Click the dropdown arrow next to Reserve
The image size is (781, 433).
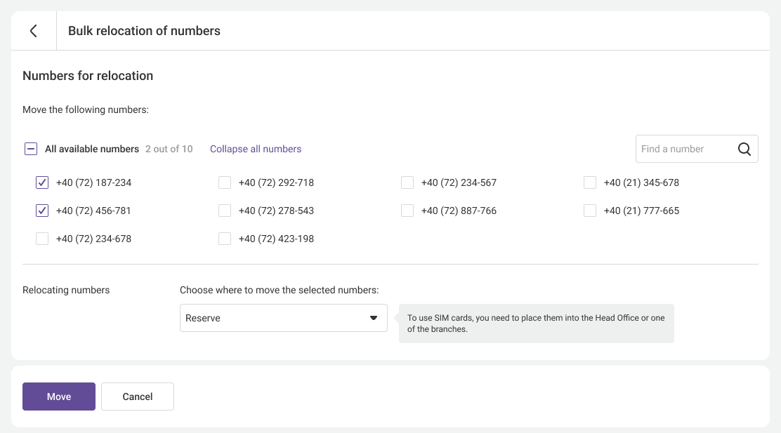[374, 318]
